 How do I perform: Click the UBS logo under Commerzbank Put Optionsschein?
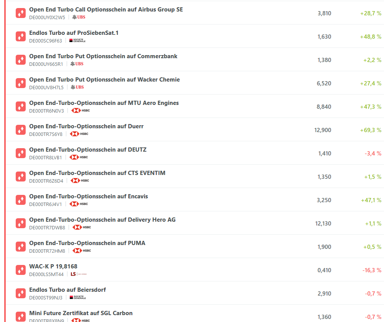(x=77, y=64)
